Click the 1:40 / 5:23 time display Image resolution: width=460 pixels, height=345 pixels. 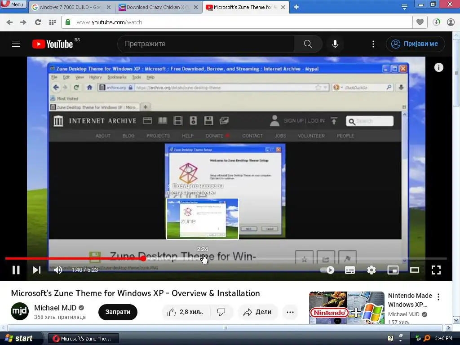tap(84, 270)
